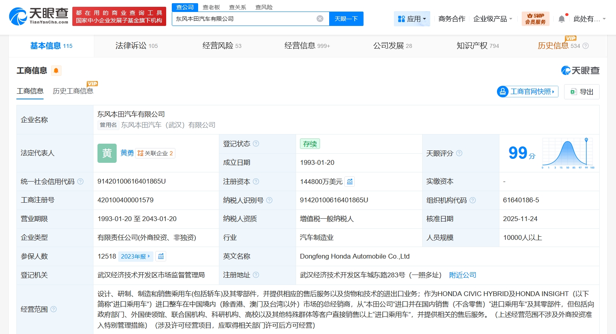
Task: Expand the 应用 dropdown menu
Action: click(x=412, y=19)
